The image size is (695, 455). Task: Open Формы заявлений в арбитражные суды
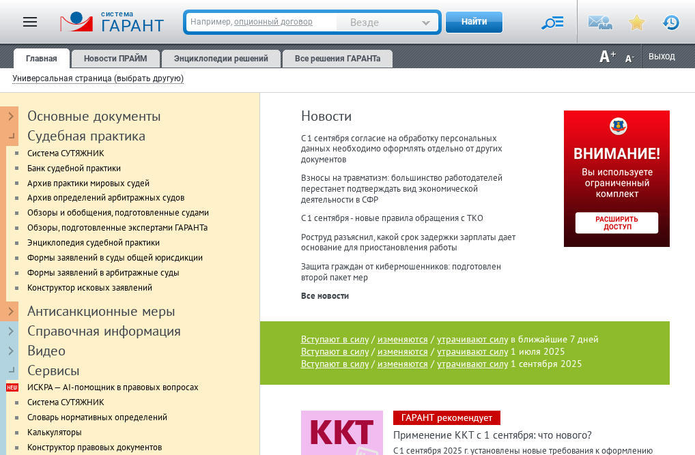click(103, 273)
